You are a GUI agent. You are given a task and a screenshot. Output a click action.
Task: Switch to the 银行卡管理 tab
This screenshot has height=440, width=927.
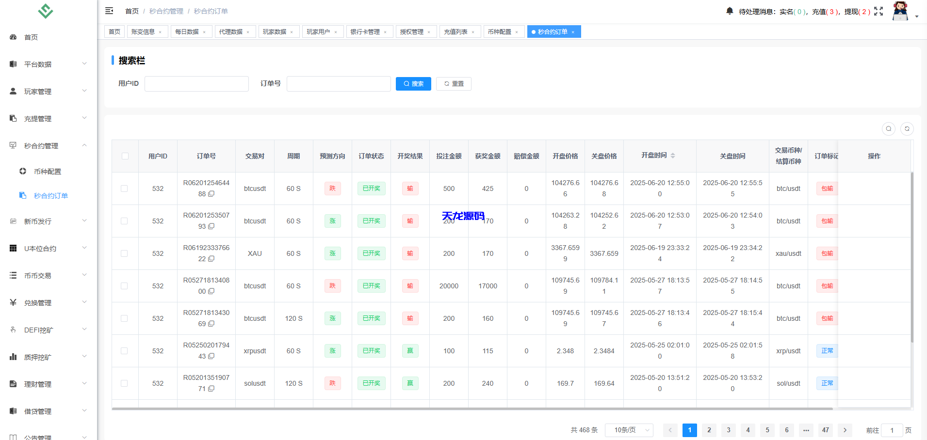point(366,31)
